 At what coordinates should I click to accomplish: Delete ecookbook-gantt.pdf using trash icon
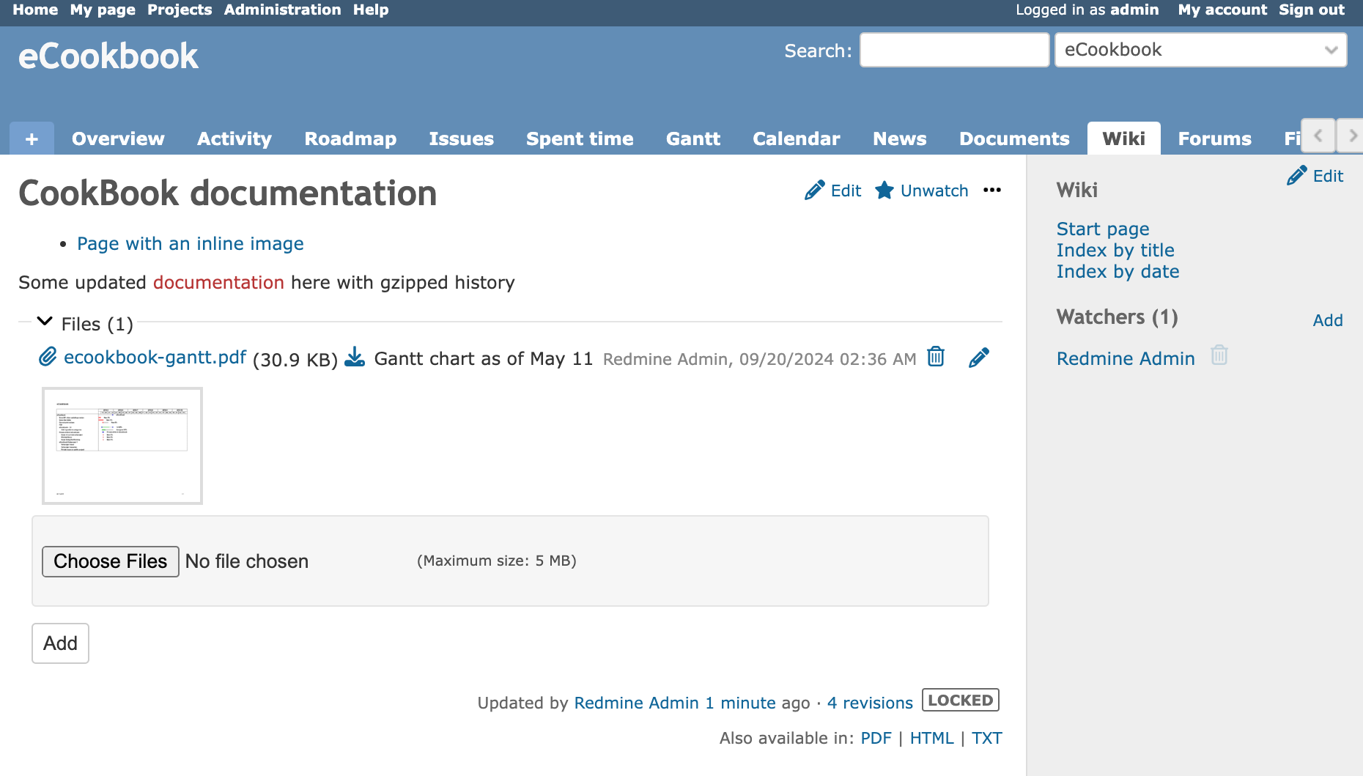point(935,358)
